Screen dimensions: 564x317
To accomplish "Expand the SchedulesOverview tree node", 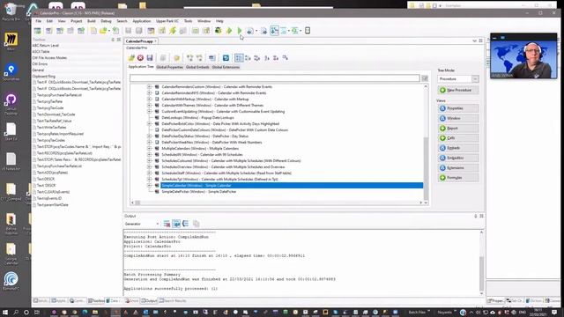I will point(149,166).
